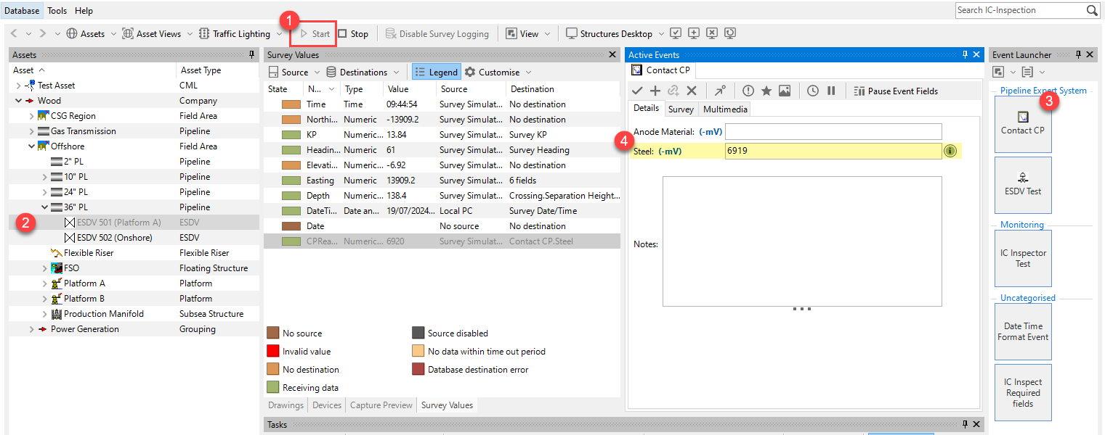This screenshot has width=1105, height=435.
Task: Expand the Gas Transmission pipeline node
Action: click(x=31, y=131)
